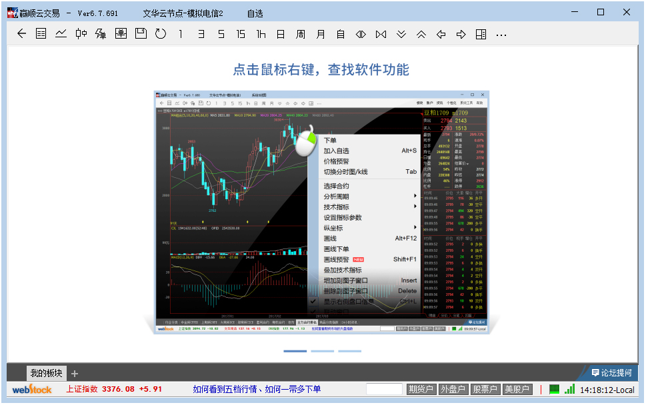The height and width of the screenshot is (405, 646).
Task: Select the 1-minute period button
Action: click(x=181, y=34)
